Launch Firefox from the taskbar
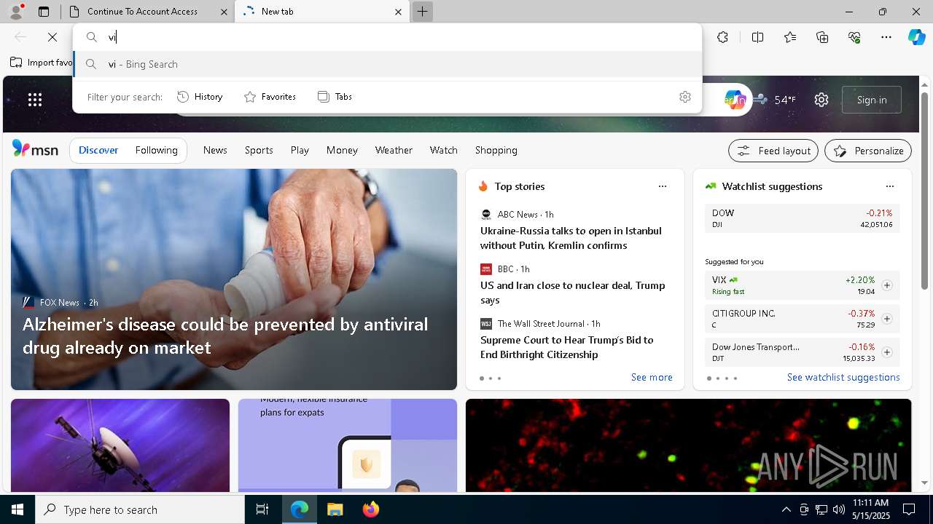Screen dimensions: 933x524 [370, 509]
